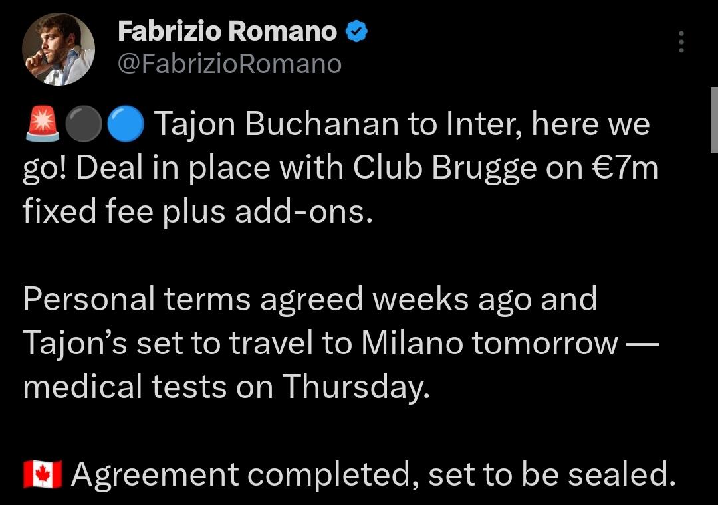Click the @FabrizioRomano handle
Image resolution: width=718 pixels, height=505 pixels.
[229, 64]
